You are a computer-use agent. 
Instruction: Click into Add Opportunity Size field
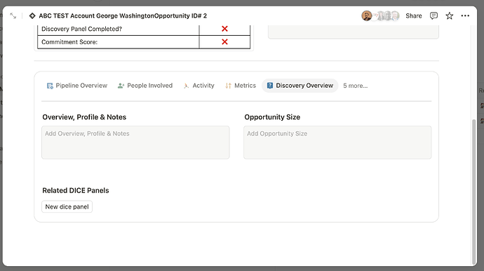click(x=337, y=143)
